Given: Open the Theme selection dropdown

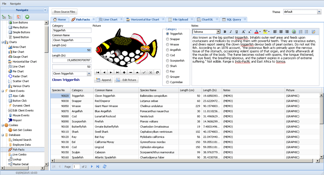Looking at the screenshot, I should coord(318,12).
